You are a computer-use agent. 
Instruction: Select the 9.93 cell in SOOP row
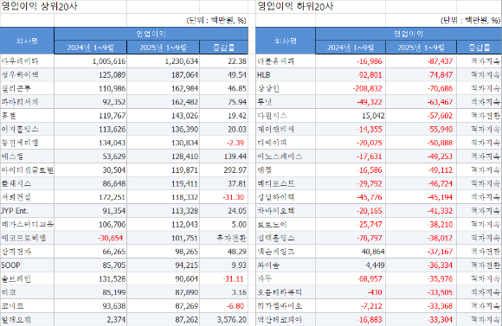(x=224, y=265)
